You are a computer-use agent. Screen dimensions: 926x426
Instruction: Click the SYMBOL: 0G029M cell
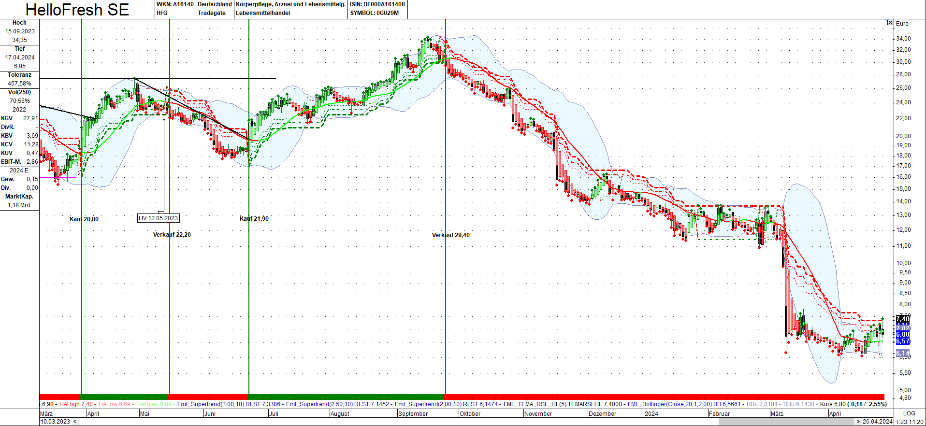[x=375, y=13]
